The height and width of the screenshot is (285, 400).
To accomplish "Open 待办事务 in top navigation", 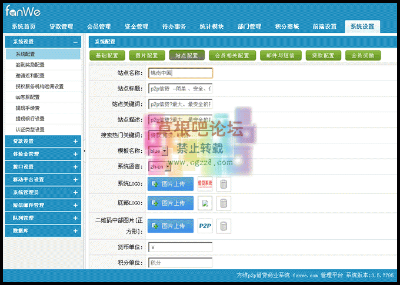I will (x=174, y=26).
